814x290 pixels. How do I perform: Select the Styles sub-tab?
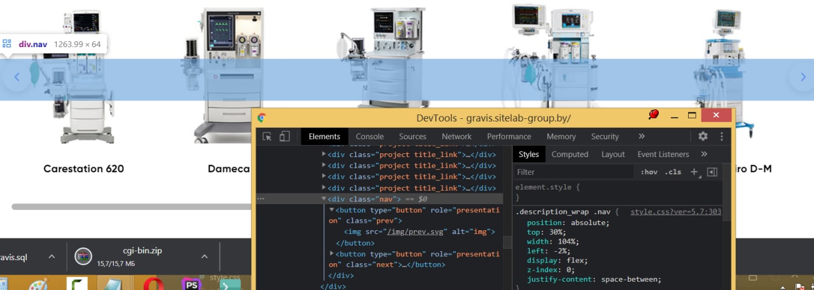click(x=528, y=154)
